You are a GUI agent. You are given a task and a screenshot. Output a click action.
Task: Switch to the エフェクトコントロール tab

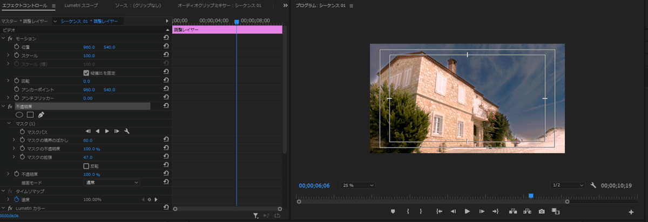(25, 5)
